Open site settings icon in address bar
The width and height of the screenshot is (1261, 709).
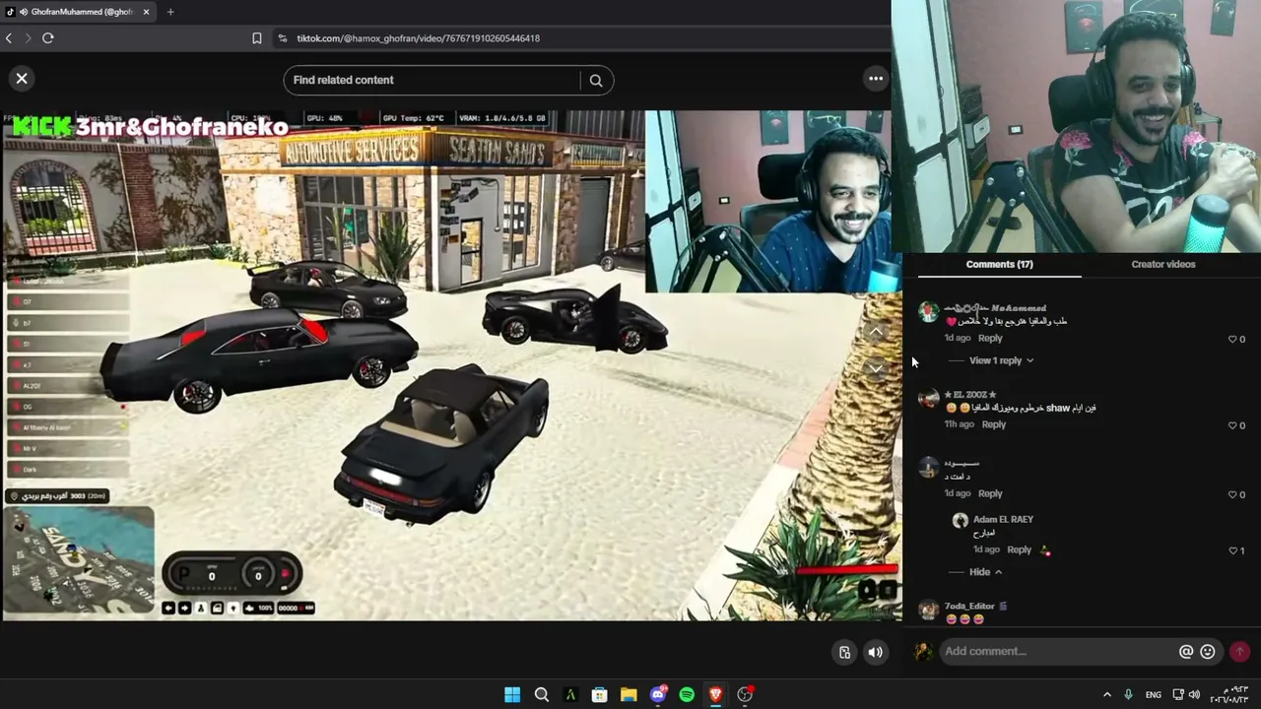pos(283,38)
